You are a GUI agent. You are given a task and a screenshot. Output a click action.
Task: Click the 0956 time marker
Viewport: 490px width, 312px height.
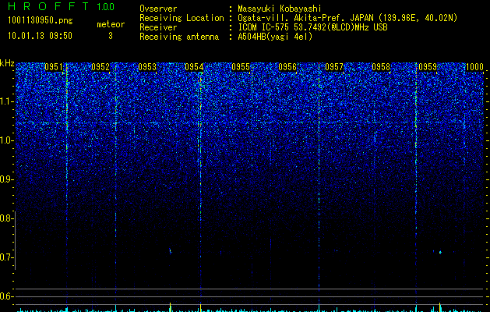[287, 67]
